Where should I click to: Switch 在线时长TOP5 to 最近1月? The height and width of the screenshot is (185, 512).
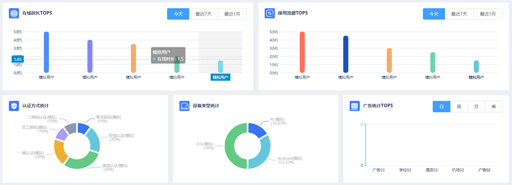(x=232, y=14)
